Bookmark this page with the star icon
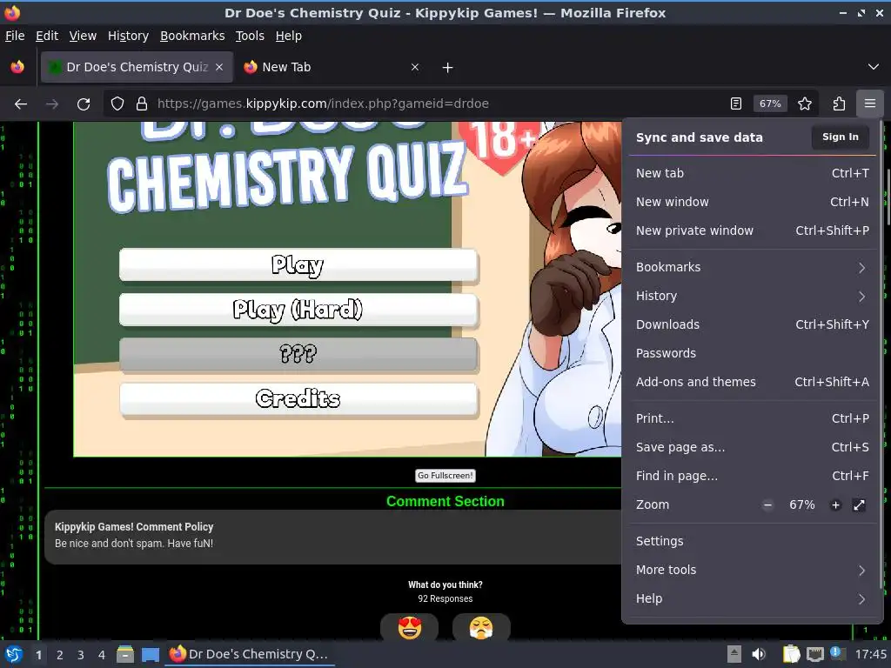 click(x=805, y=104)
